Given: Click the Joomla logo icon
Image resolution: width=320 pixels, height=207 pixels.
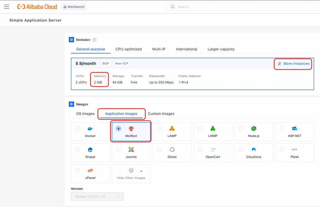Looking at the screenshot, I should tap(131, 150).
